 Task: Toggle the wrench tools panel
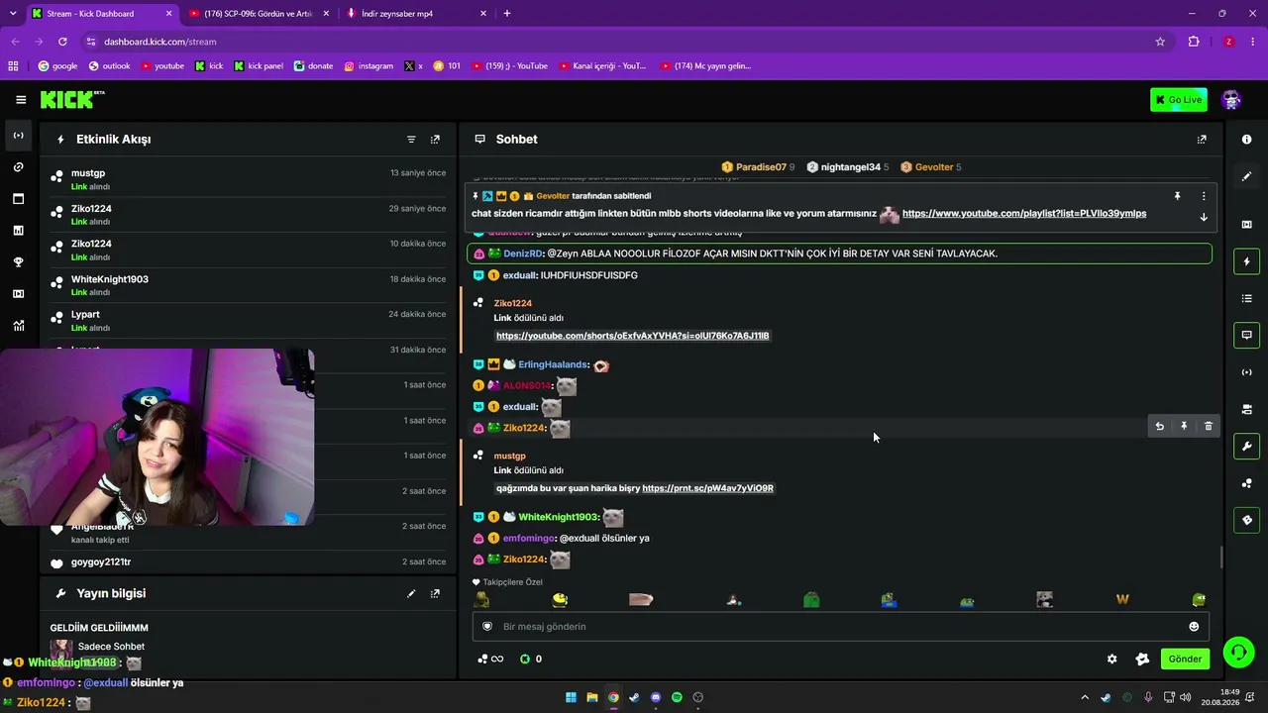(1246, 447)
